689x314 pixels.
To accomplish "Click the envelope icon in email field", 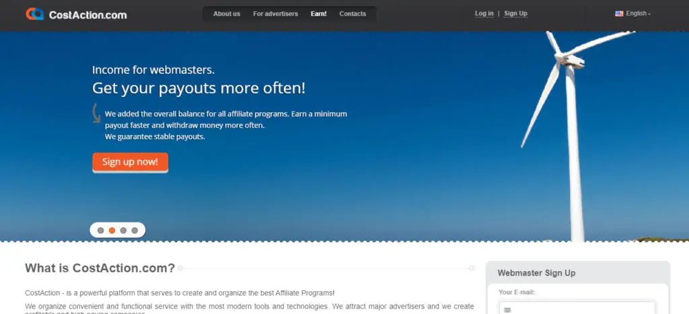I will pos(507,310).
